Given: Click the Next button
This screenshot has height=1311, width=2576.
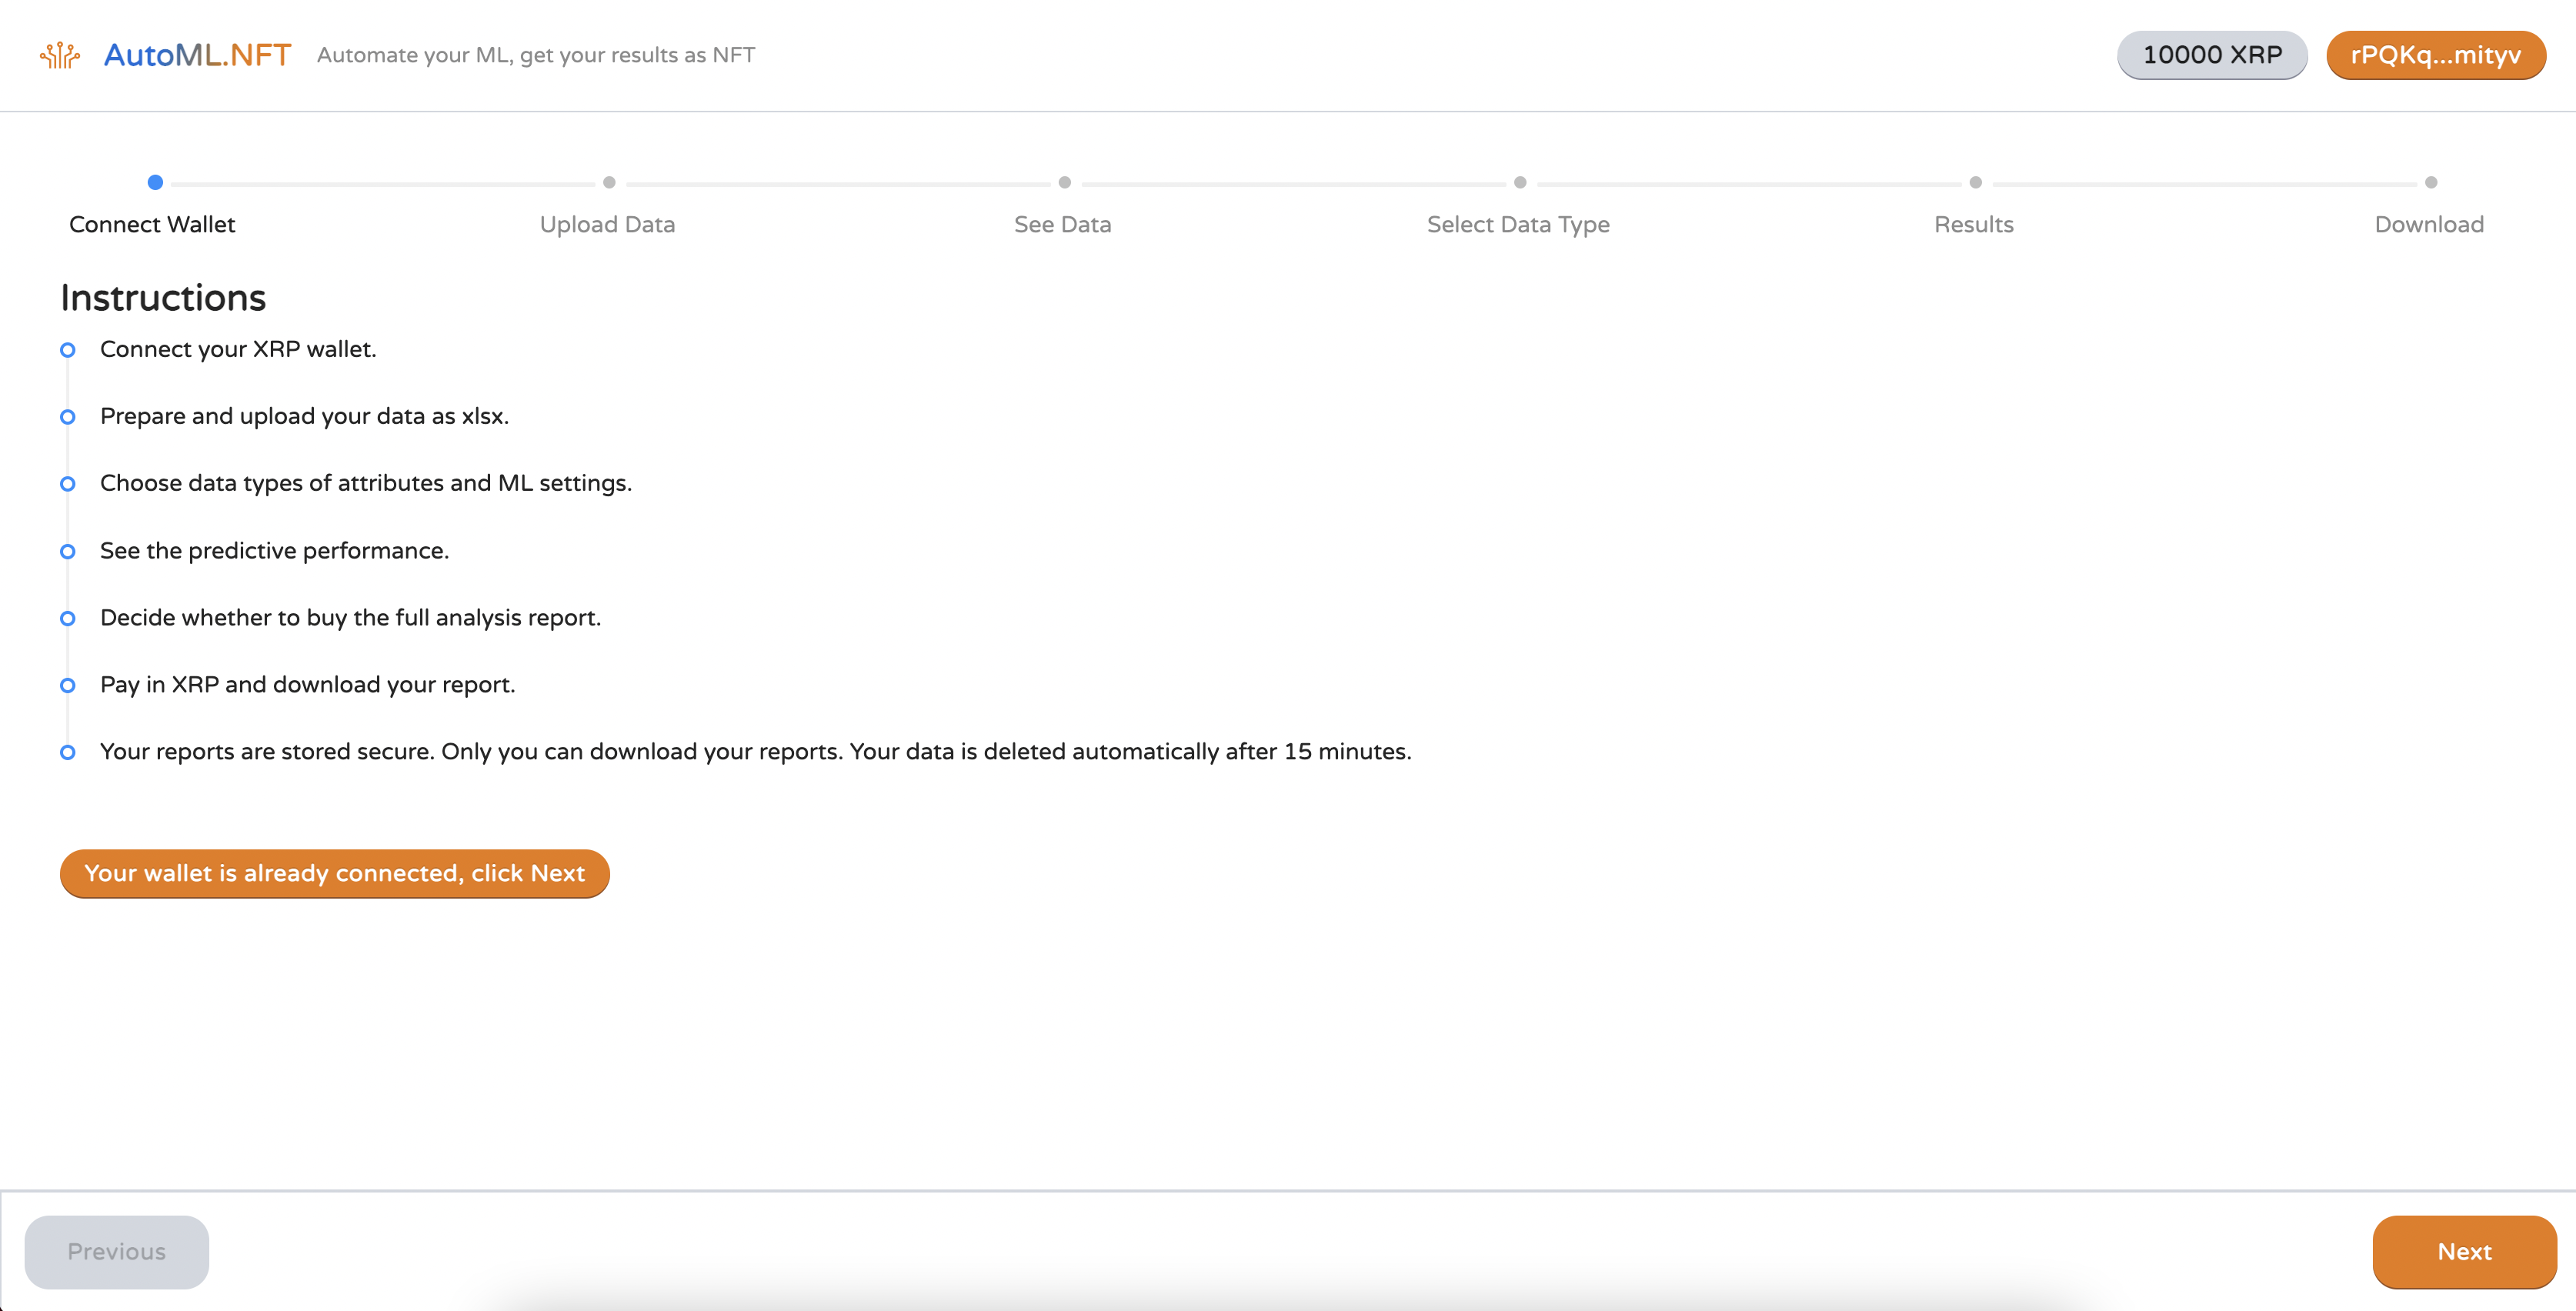Looking at the screenshot, I should point(2463,1251).
